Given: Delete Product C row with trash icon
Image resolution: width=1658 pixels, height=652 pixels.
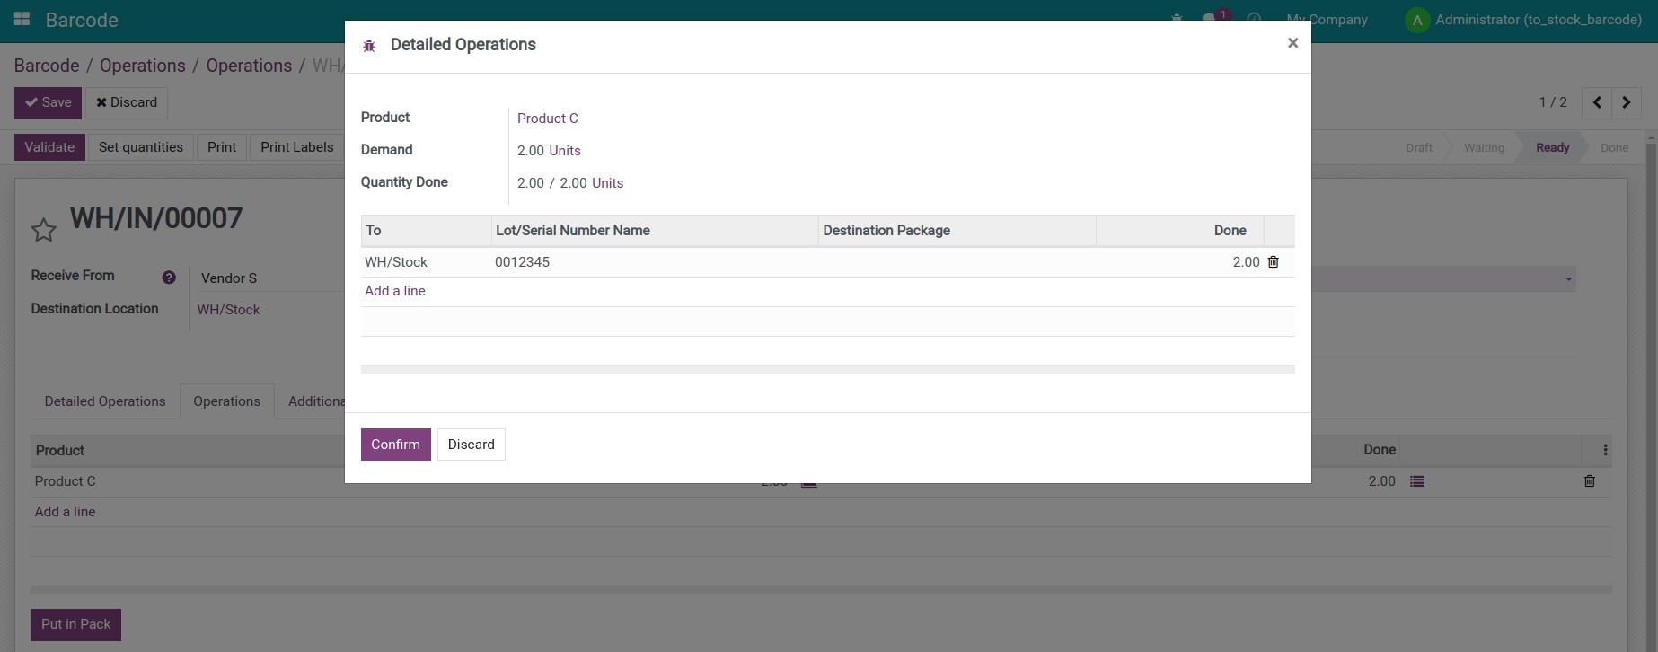Looking at the screenshot, I should coord(1589,481).
